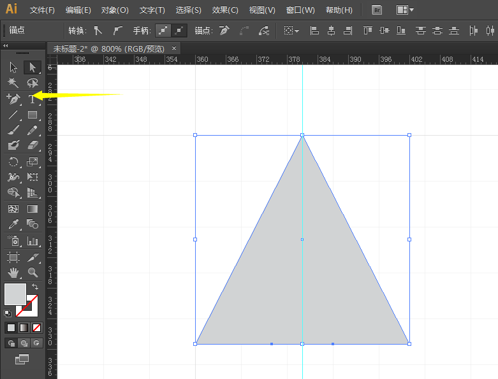Select the Rectangle tool
The height and width of the screenshot is (379, 498).
(x=33, y=115)
